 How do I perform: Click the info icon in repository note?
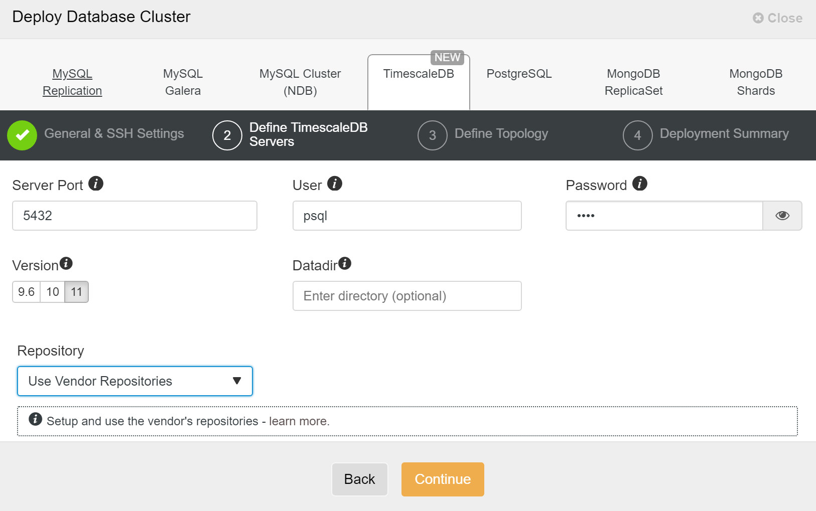click(35, 419)
